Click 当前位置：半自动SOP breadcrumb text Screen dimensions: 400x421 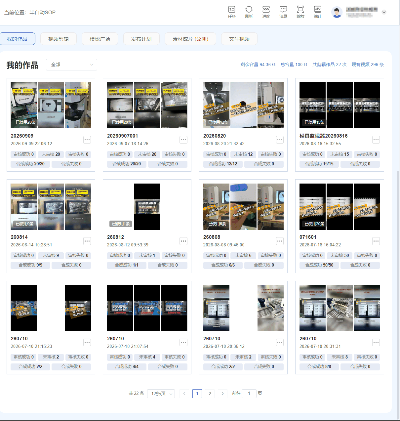pyautogui.click(x=30, y=13)
